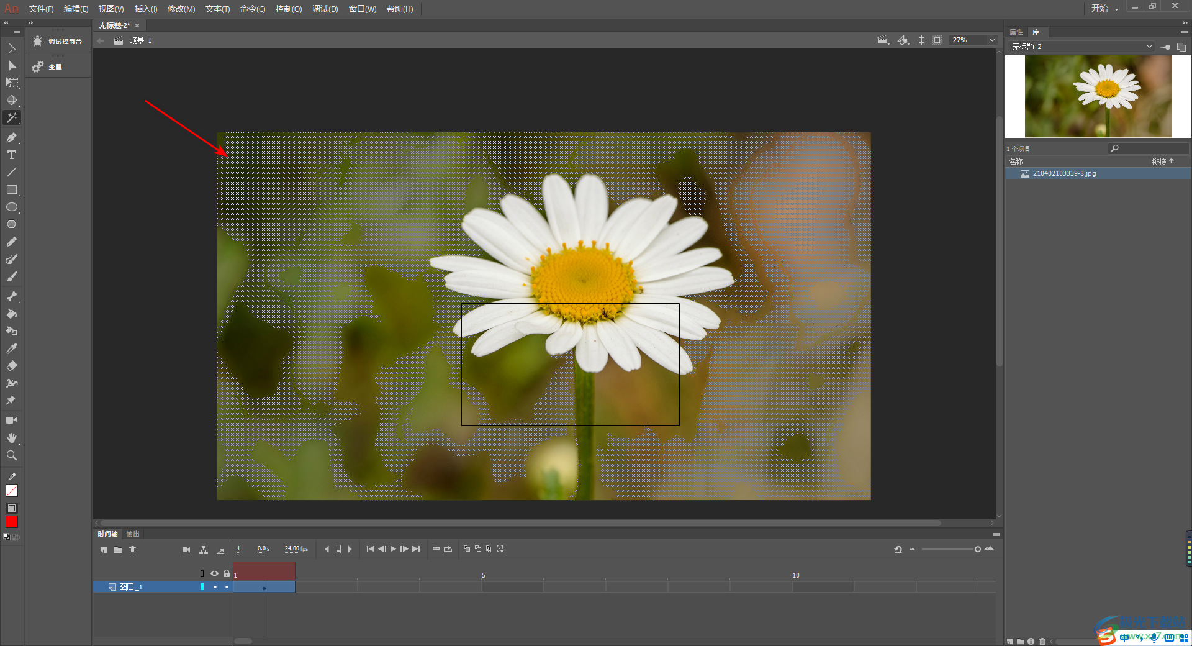The width and height of the screenshot is (1192, 646).
Task: Open the 开始 workspace dropdown
Action: [x=1105, y=9]
